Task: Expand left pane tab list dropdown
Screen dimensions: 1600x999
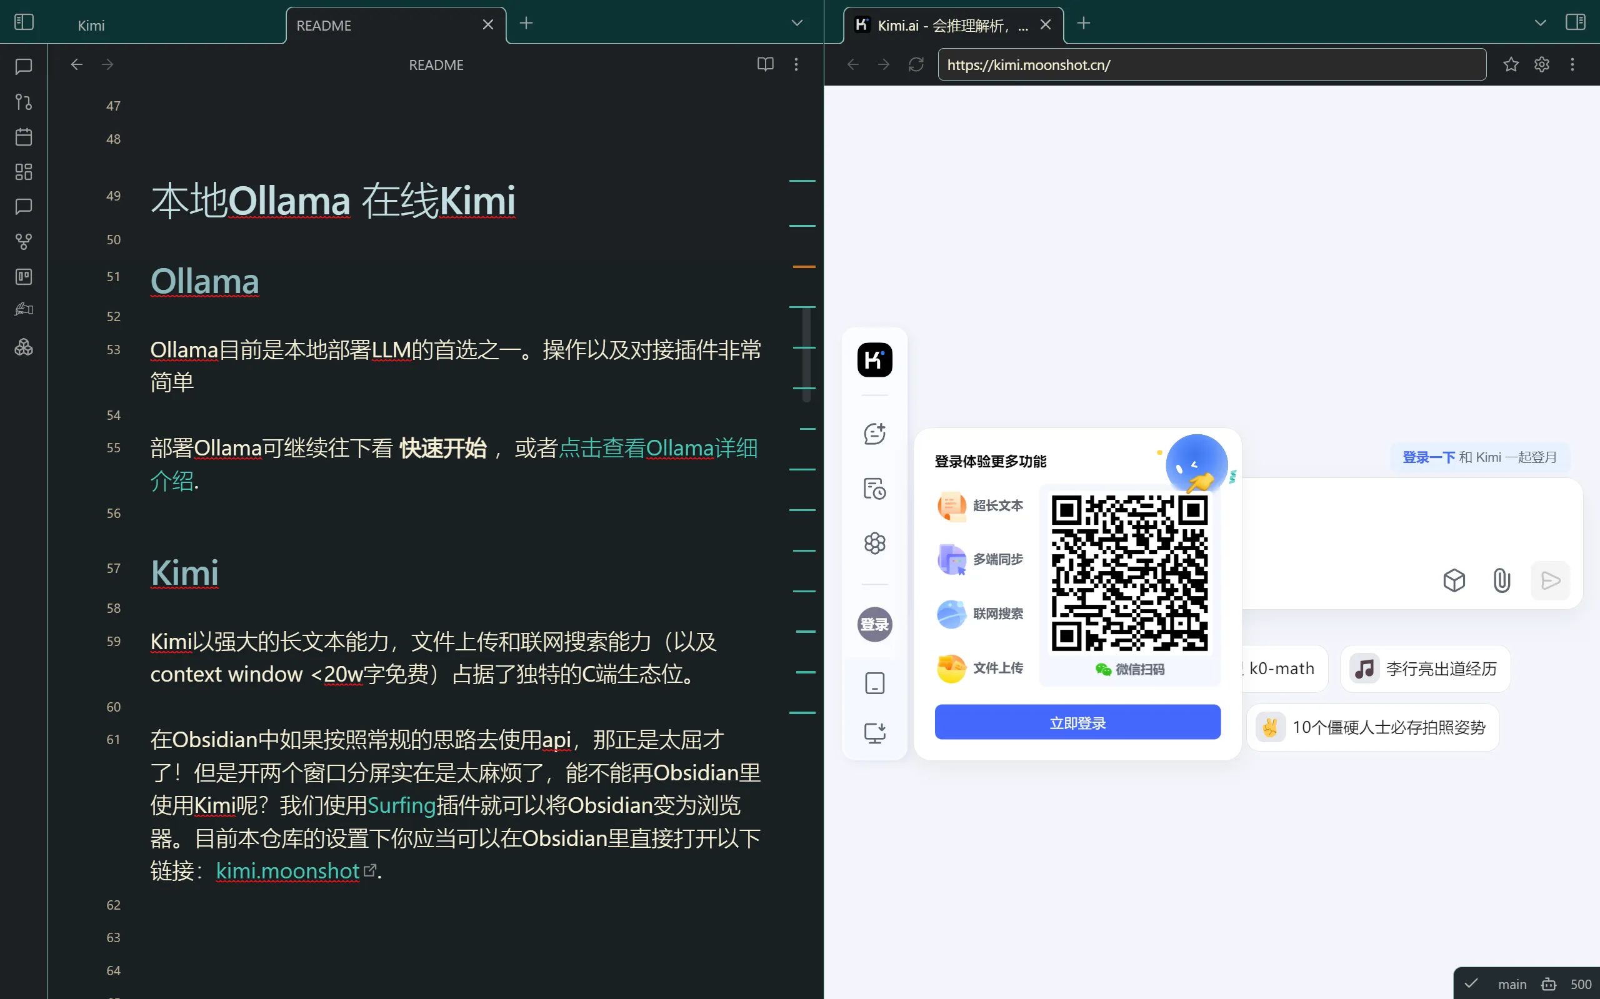Action: point(797,24)
